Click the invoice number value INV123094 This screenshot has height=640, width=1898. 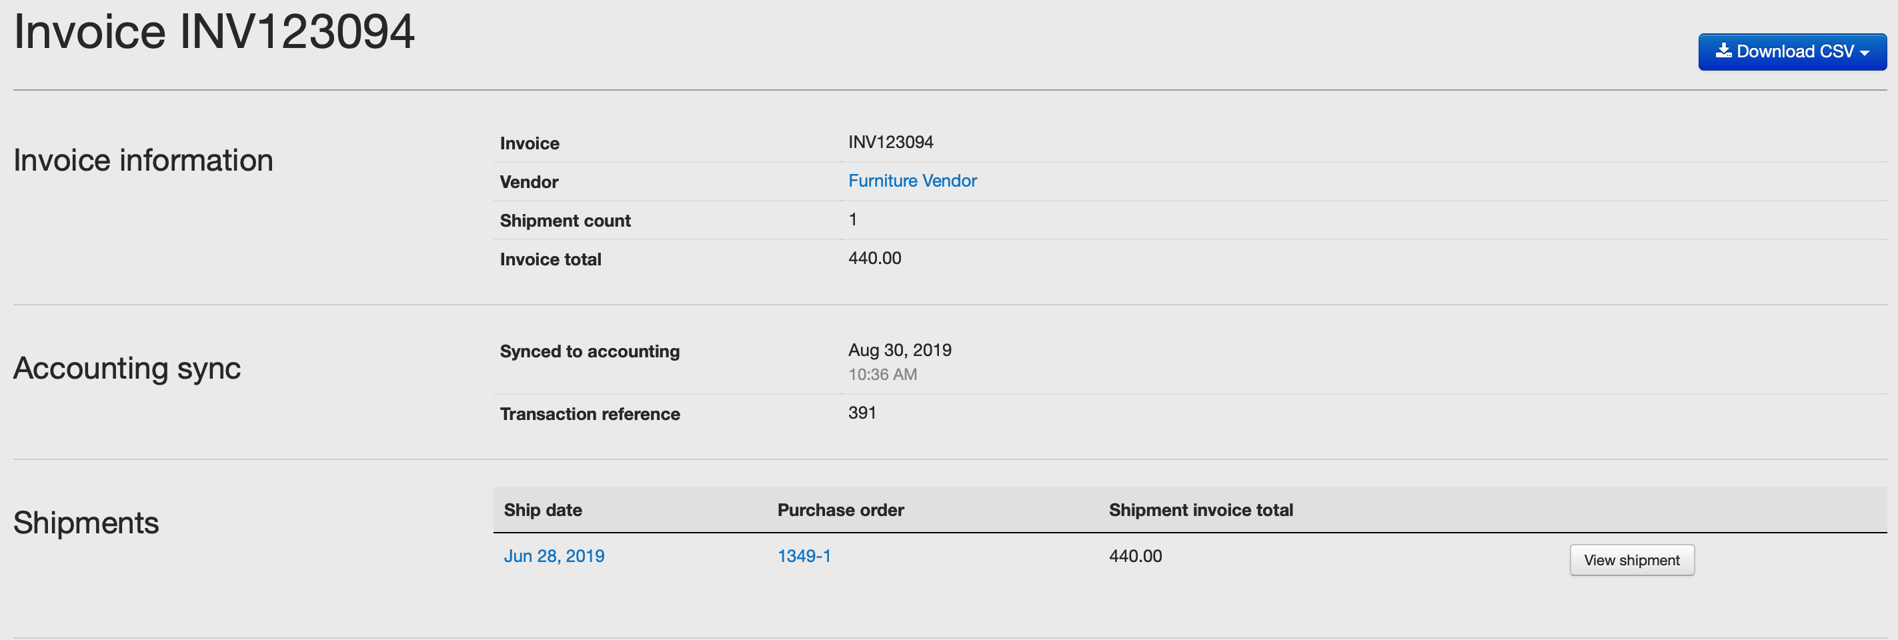pyautogui.click(x=891, y=142)
